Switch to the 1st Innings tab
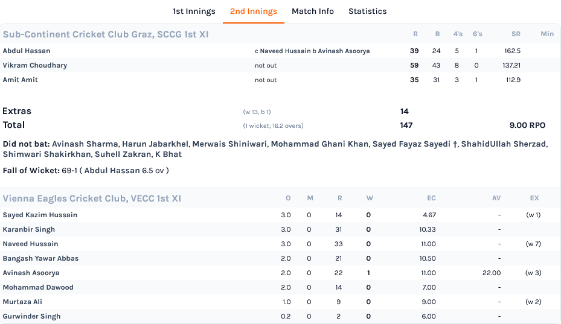This screenshot has height=324, width=561. (x=194, y=11)
